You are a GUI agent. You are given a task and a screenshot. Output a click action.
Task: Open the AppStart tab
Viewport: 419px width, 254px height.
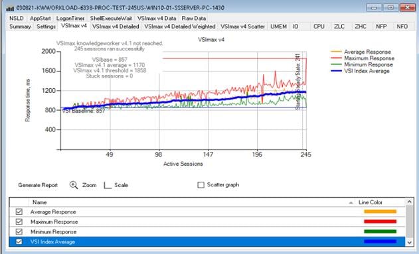pyautogui.click(x=41, y=19)
